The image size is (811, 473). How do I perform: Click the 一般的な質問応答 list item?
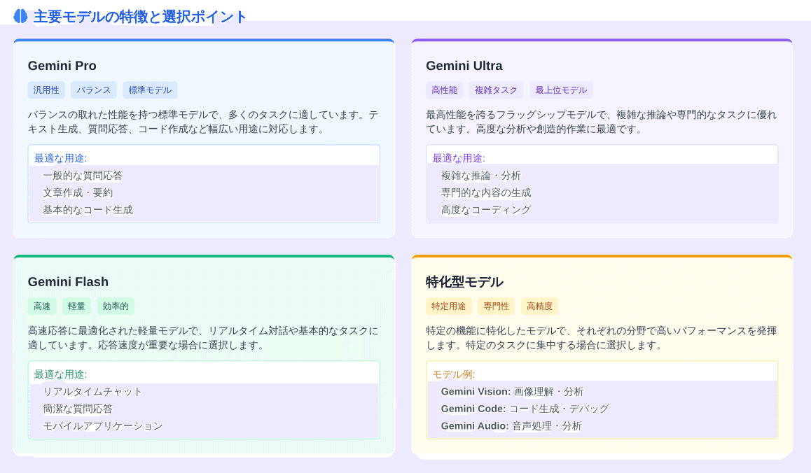coord(83,176)
